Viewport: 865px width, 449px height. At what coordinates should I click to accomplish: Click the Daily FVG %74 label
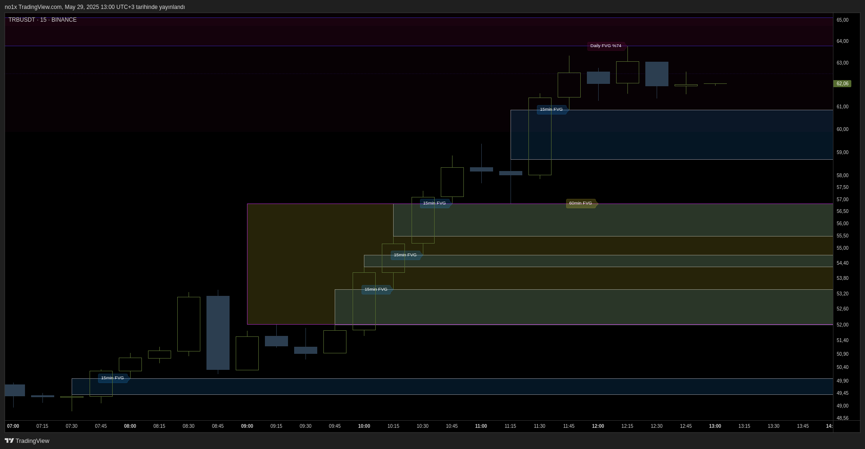[606, 46]
